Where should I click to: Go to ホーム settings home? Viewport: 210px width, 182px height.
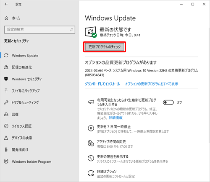coord(16,18)
